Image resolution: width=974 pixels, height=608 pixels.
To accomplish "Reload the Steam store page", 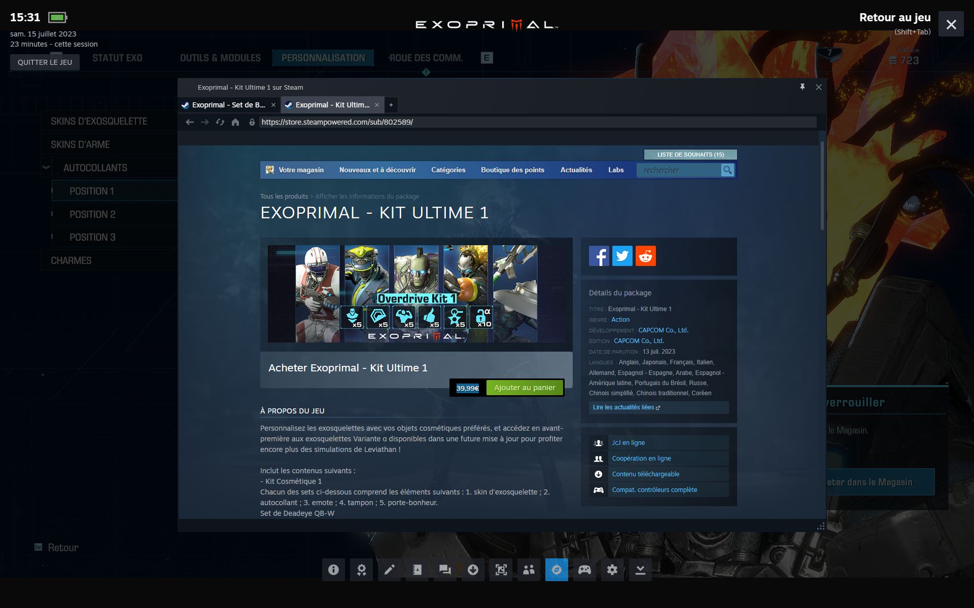I will click(220, 122).
